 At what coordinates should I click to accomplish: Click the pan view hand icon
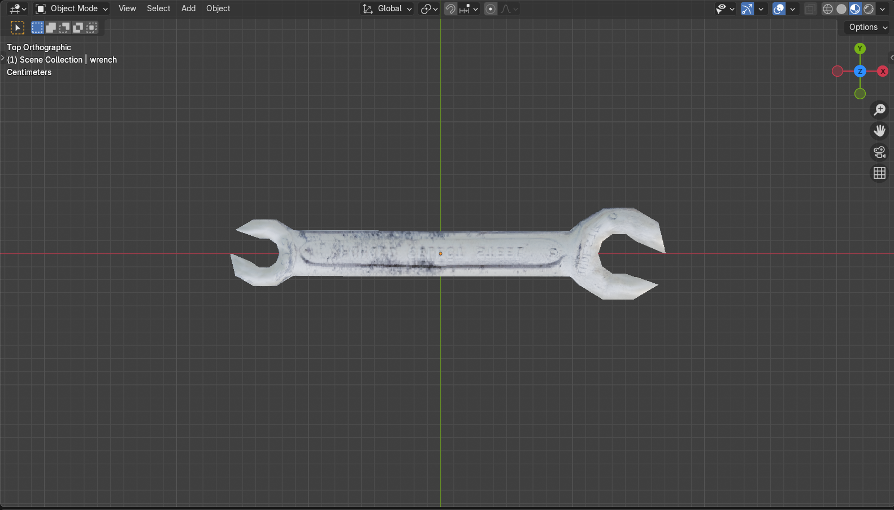coord(879,131)
